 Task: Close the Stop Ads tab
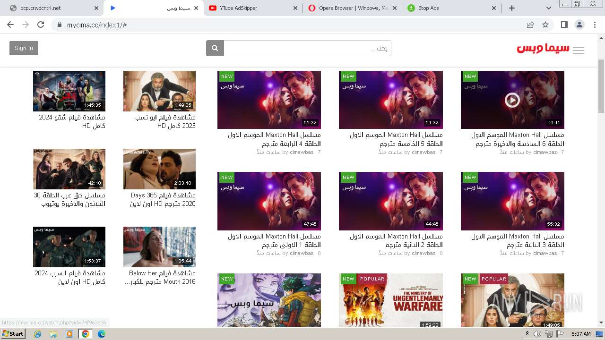tap(494, 8)
